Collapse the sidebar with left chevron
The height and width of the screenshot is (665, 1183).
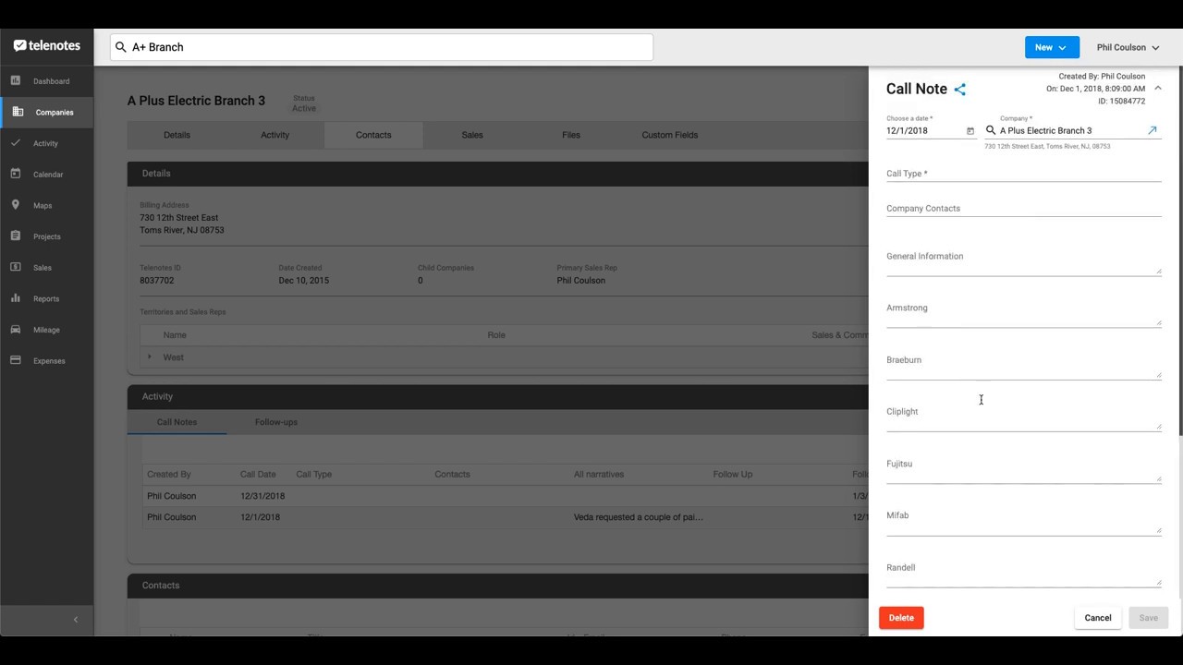pos(76,620)
